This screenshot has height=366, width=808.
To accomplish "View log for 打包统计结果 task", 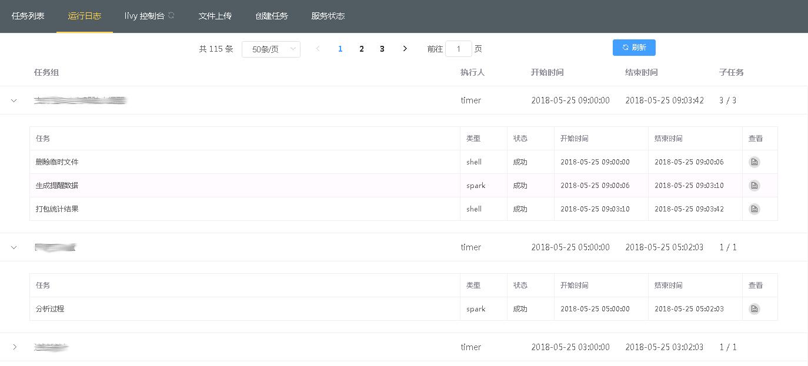I will [x=754, y=209].
